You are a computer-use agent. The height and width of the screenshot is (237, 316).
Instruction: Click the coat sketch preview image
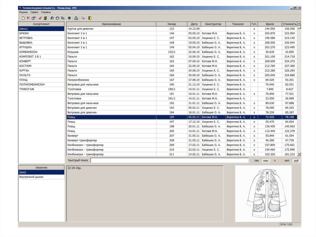263,193
